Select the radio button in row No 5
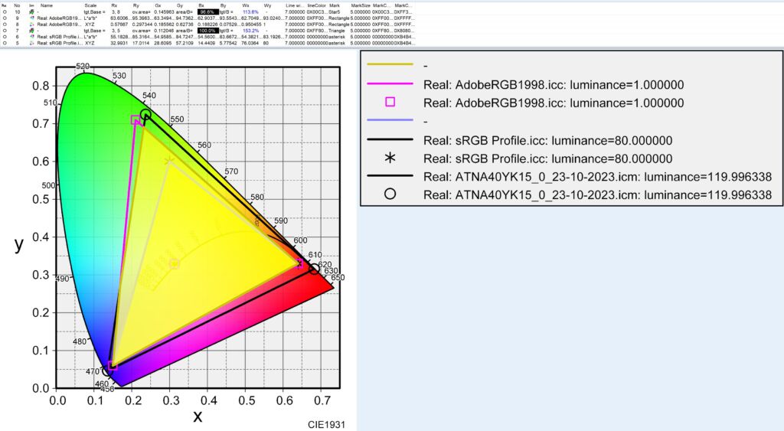Image resolution: width=784 pixels, height=431 pixels. tap(5, 43)
